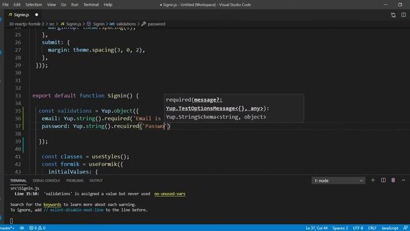This screenshot has width=410, height=231.
Task: Click 'initialValues' on line 43
Action: pyautogui.click(x=69, y=172)
